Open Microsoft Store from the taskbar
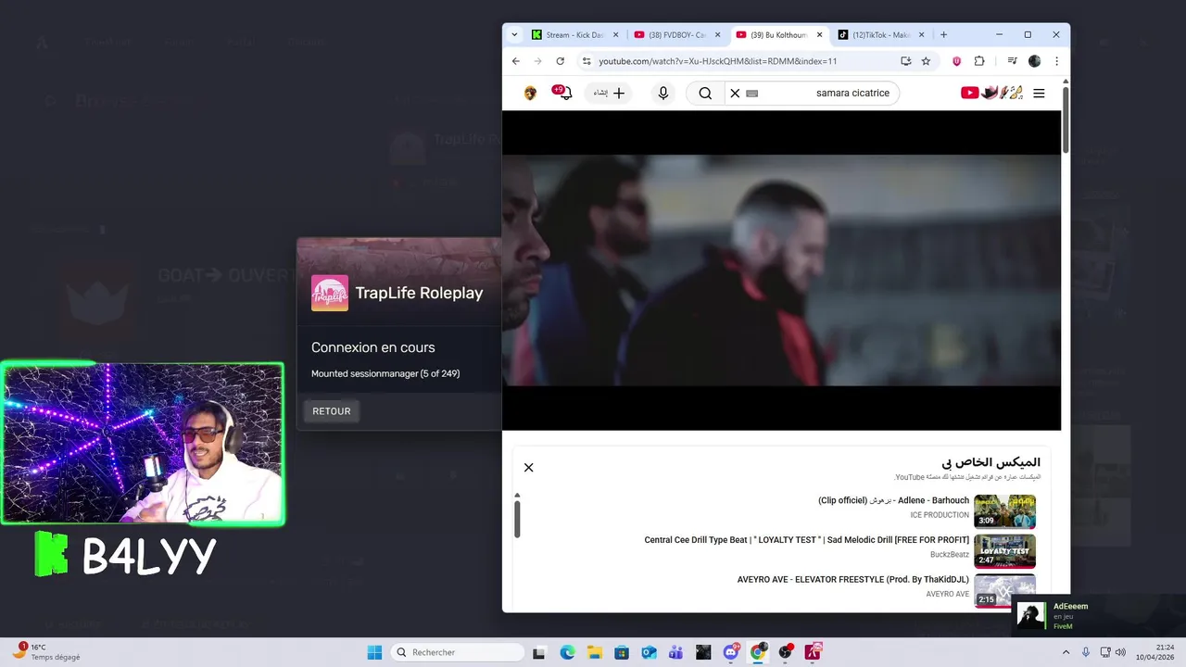 (x=622, y=652)
